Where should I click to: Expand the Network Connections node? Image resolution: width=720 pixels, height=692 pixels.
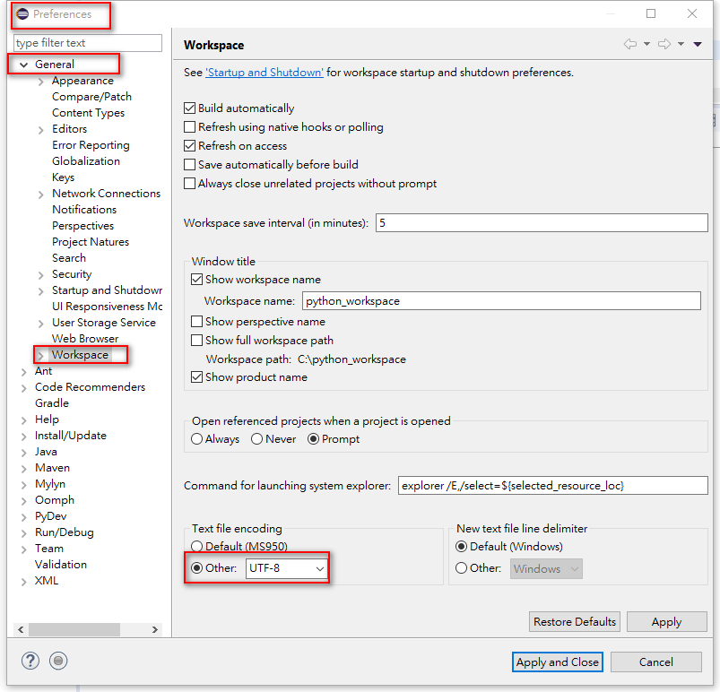tap(41, 195)
